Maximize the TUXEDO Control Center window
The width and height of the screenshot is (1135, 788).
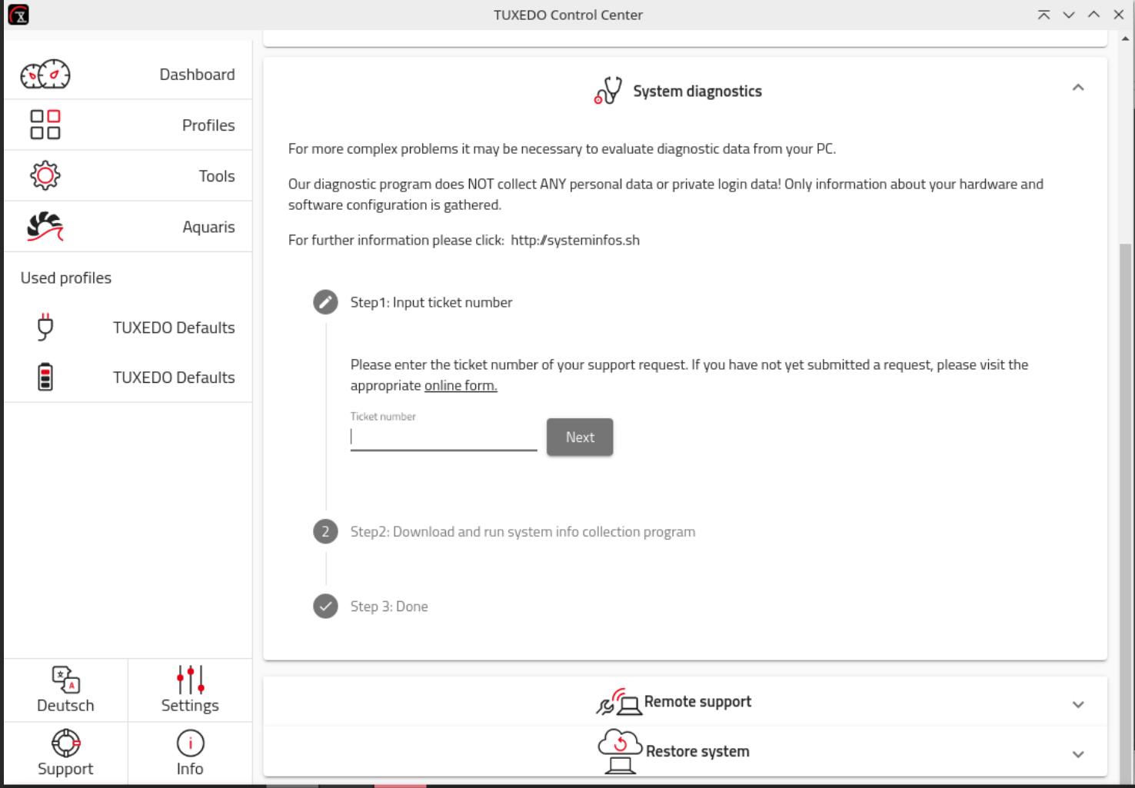point(1093,15)
